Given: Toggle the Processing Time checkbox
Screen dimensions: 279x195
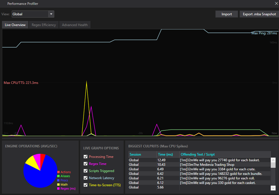Looking at the screenshot, I should (x=86, y=157).
